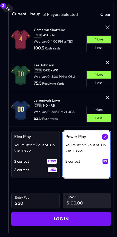Viewport: 117px width, 237px height.
Task: Select More for Tez Johnson
Action: point(99,75)
